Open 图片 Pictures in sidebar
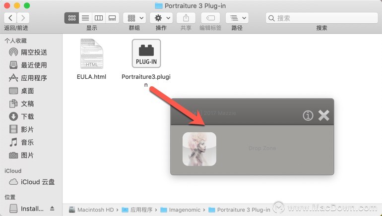This screenshot has width=382, height=216. (21, 155)
